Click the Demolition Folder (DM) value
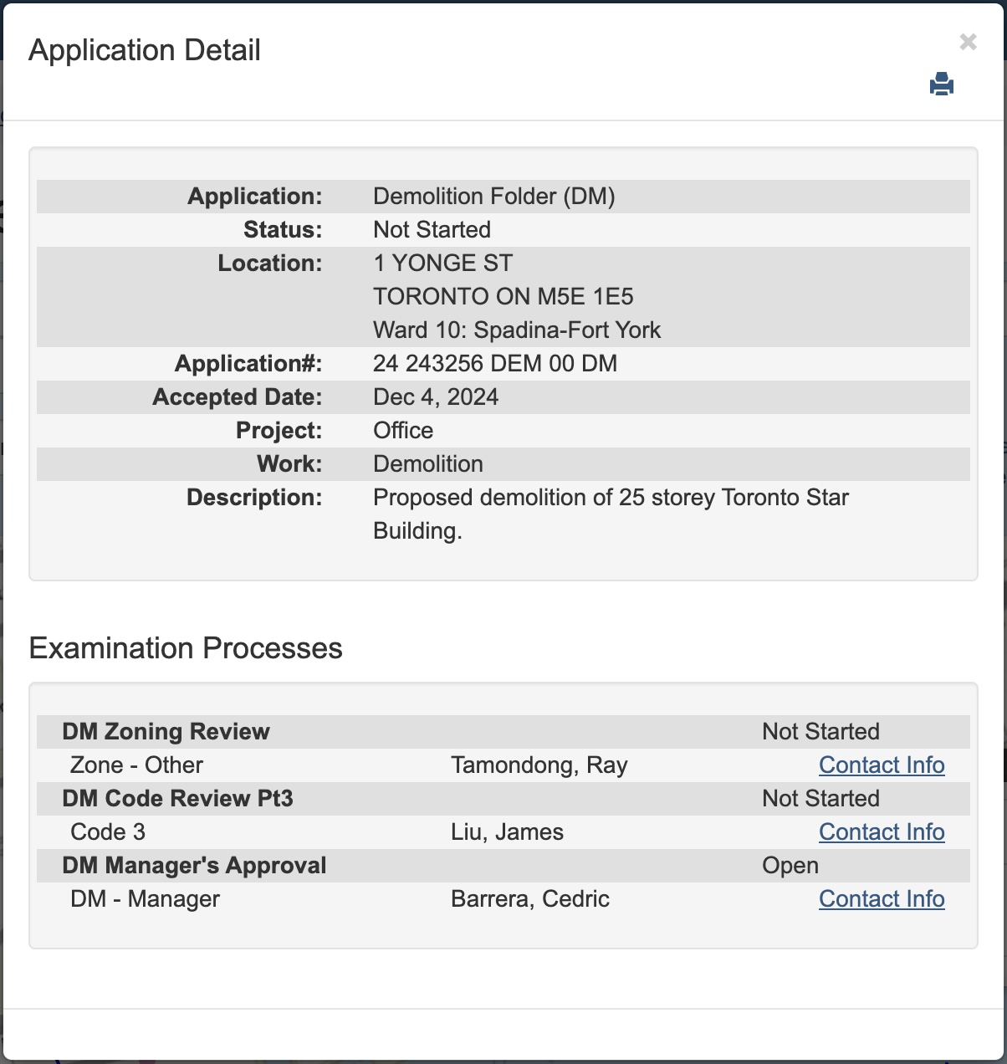This screenshot has width=1007, height=1064. (x=493, y=197)
